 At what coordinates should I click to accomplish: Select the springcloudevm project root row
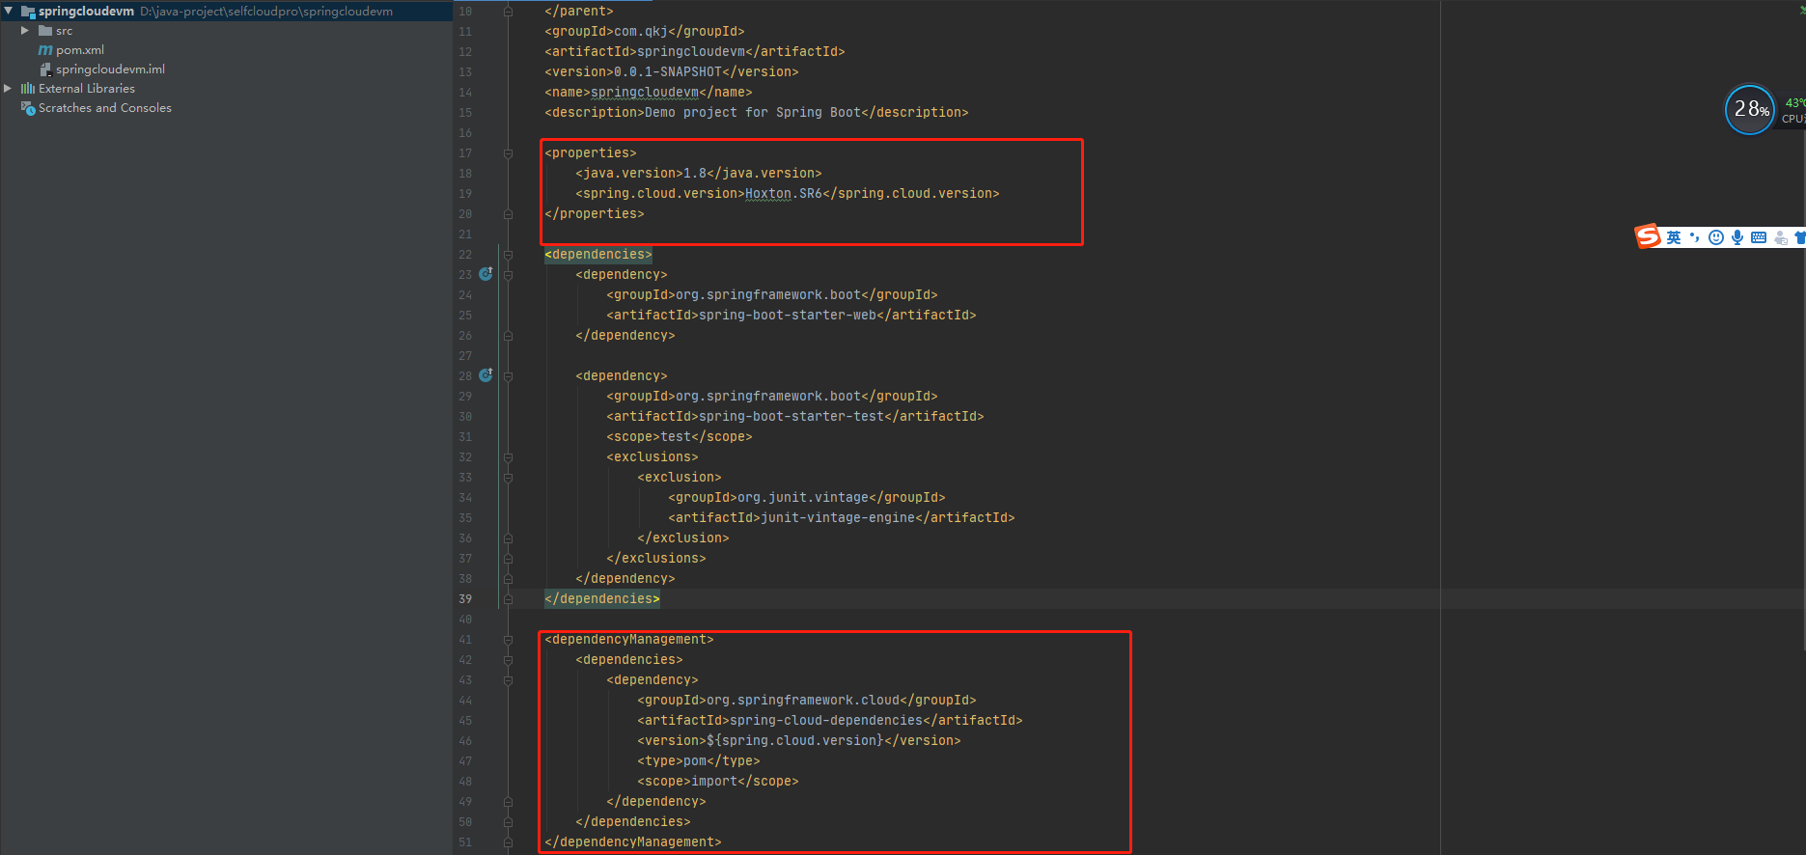click(226, 12)
